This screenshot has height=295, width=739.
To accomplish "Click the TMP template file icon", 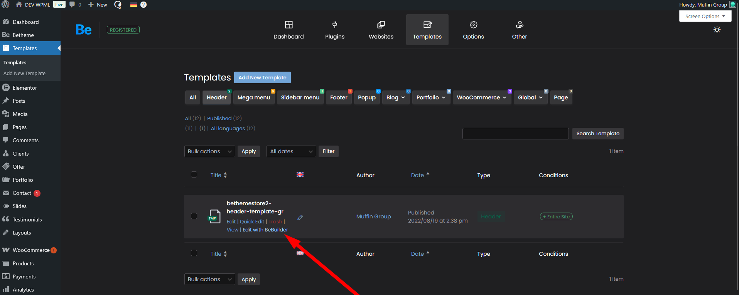I will [x=214, y=216].
